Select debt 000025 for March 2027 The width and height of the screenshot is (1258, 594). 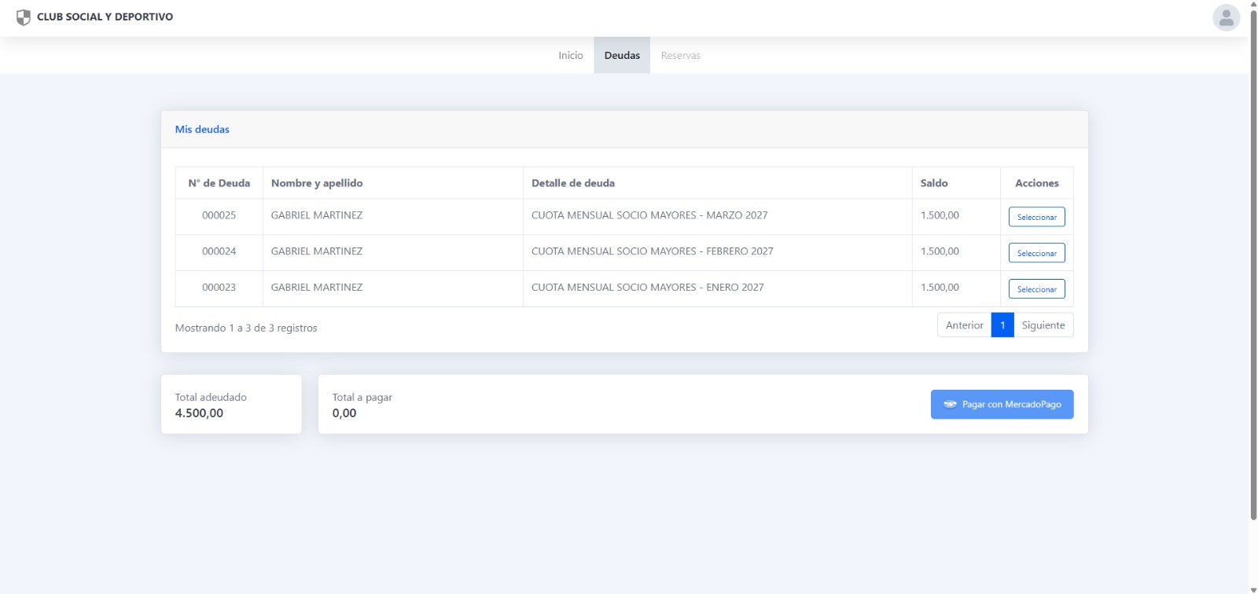coord(1036,217)
